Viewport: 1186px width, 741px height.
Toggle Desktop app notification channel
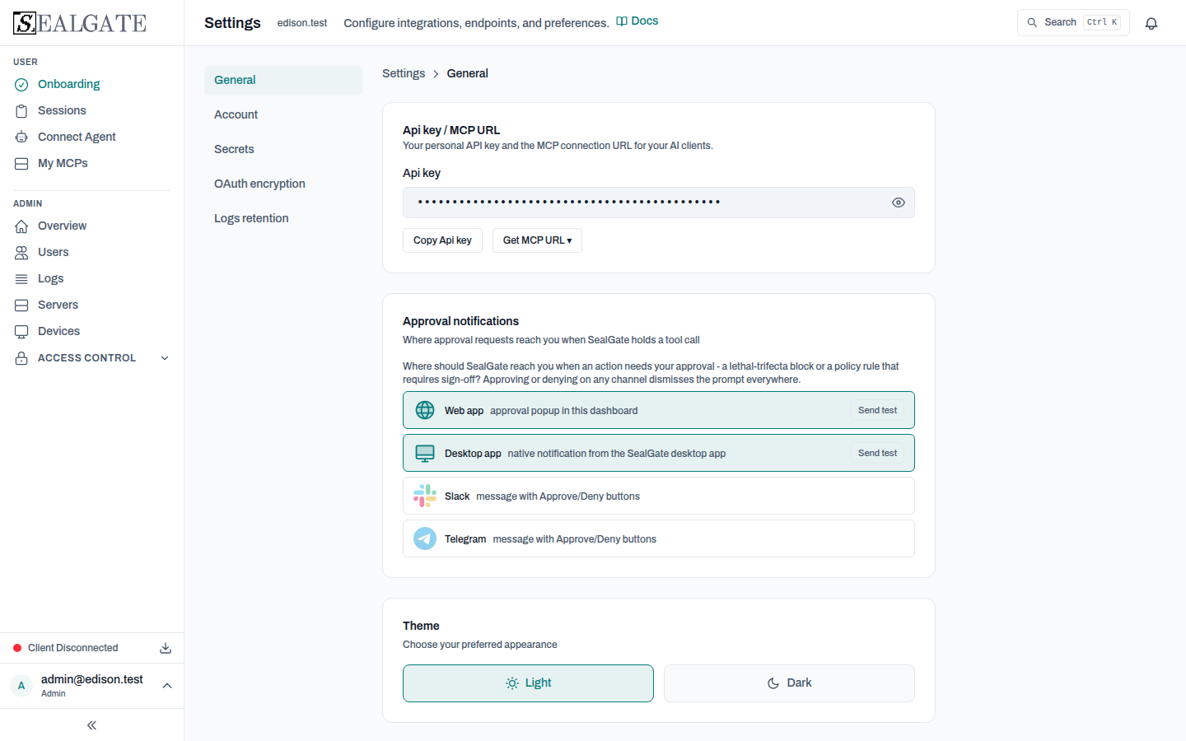coord(659,453)
